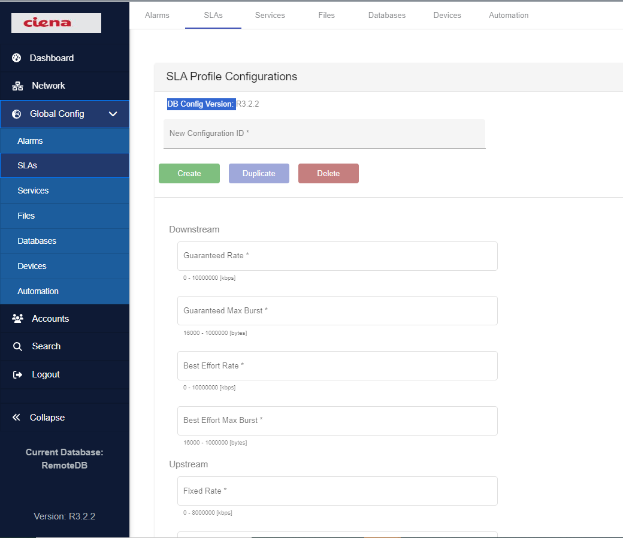Switch to the Automation top tab
The width and height of the screenshot is (623, 538).
(x=509, y=15)
